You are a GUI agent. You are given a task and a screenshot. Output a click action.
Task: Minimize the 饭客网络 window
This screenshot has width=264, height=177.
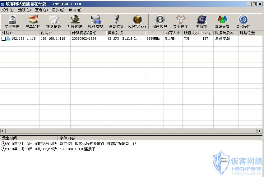(249, 4)
